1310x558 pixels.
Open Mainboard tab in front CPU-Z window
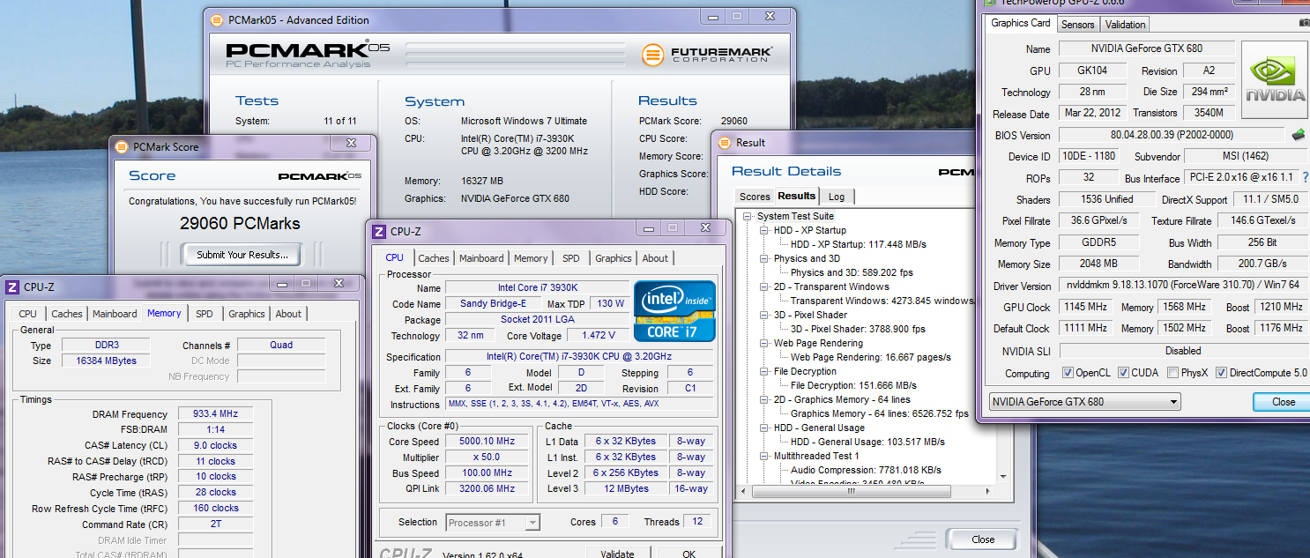coord(481,258)
